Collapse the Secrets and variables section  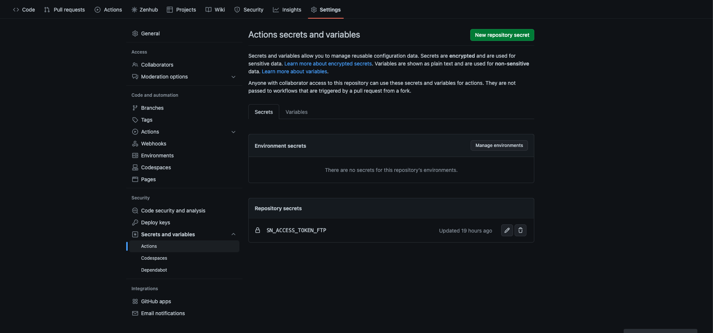233,234
